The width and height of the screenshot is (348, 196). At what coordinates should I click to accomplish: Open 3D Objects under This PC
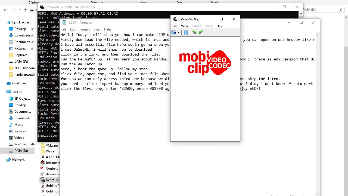(22, 99)
